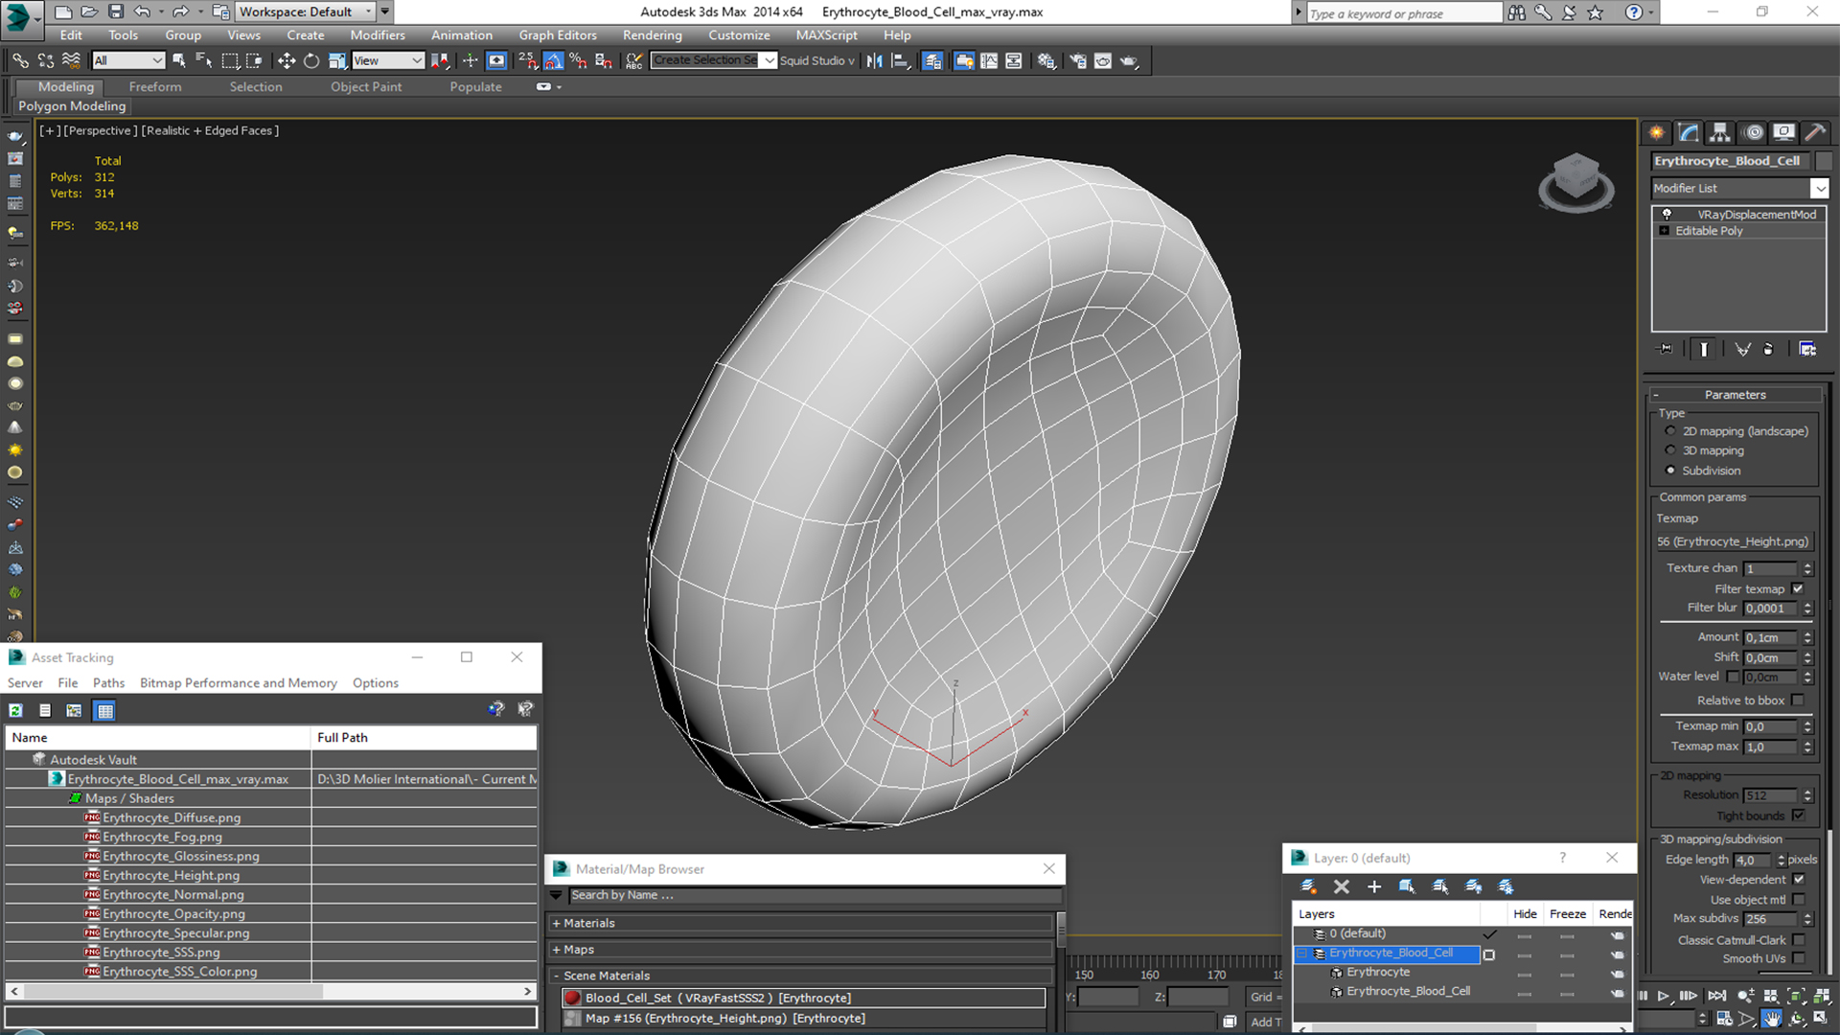Expand Editable Poly in modifier stack
Viewport: 1840px width, 1035px height.
click(1665, 231)
